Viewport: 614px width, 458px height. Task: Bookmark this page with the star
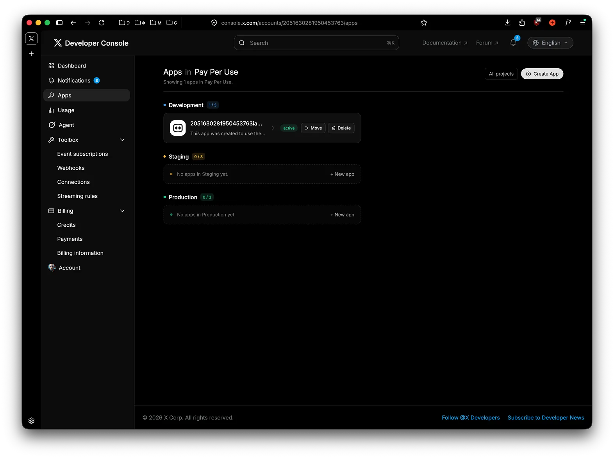pyautogui.click(x=424, y=23)
